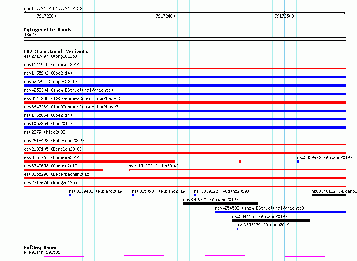Open nsv4253304 gnomADStructuralVariants entry

point(69,90)
